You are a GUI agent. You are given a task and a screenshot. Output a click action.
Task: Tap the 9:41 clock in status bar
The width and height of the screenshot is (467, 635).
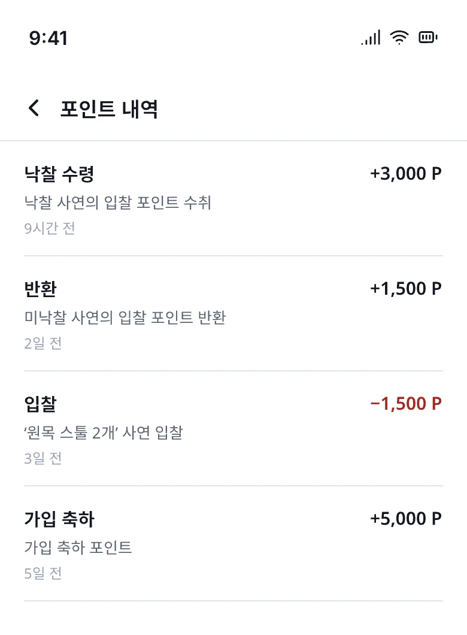tap(48, 38)
